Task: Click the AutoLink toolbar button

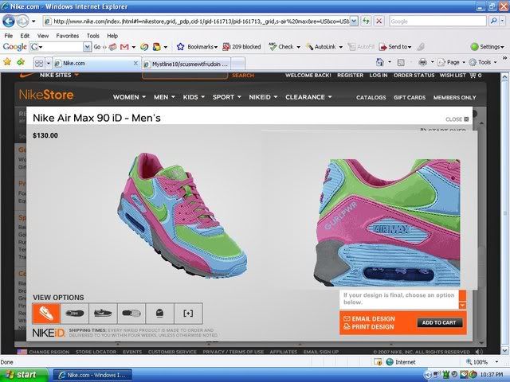Action: click(x=321, y=47)
